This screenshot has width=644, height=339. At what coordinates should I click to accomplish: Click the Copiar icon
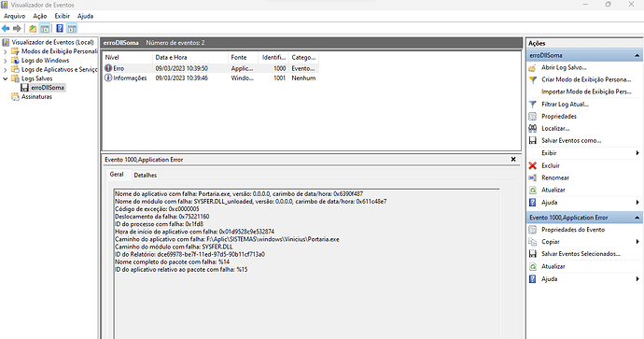click(533, 242)
